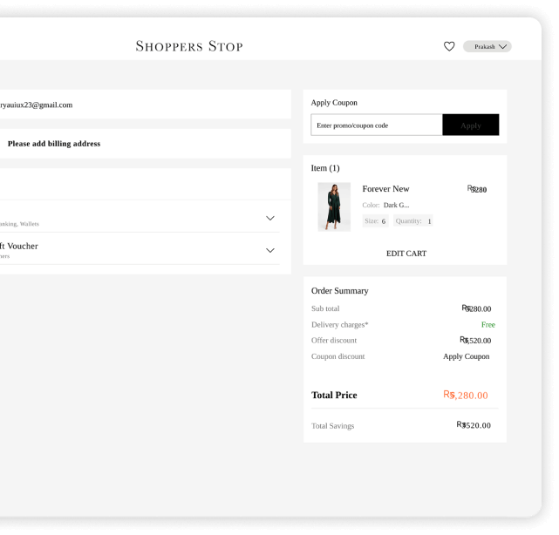The height and width of the screenshot is (535, 559).
Task: Click the promo/coupon code input field
Action: point(377,125)
